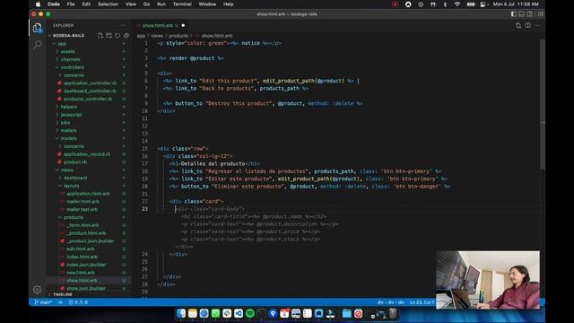This screenshot has height=323, width=574.
Task: Collapse the controllers folder
Action: point(72,67)
